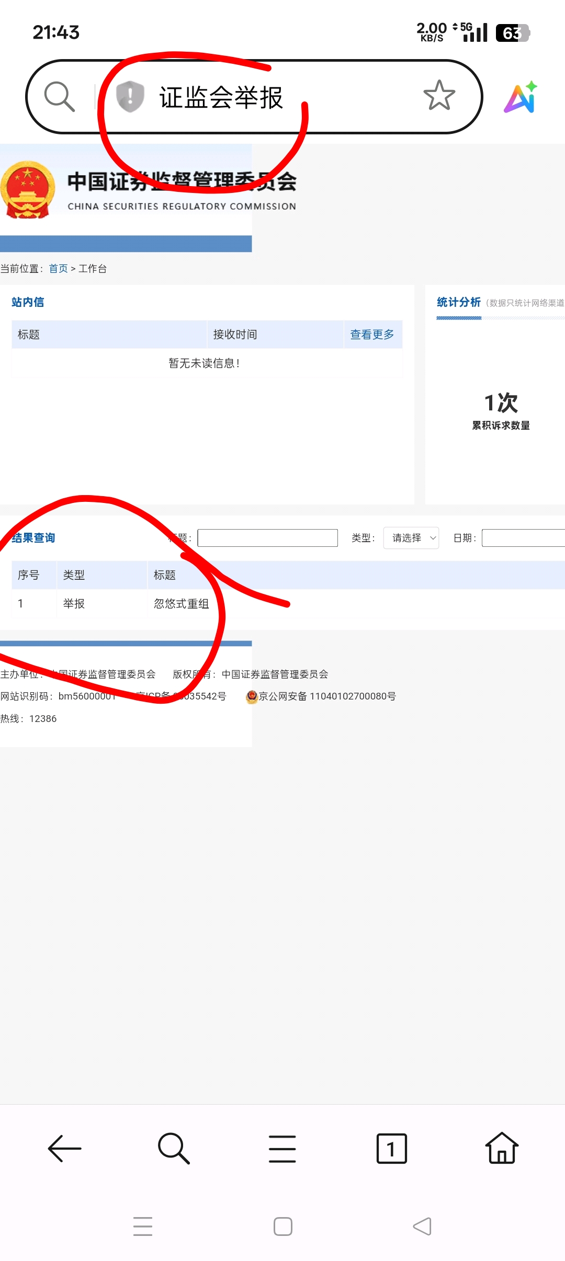Tap the bottom toolbar search icon
The image size is (565, 1261).
tap(174, 1149)
